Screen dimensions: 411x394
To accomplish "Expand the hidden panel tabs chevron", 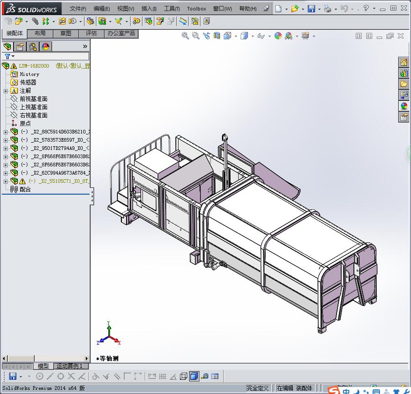I will [x=85, y=47].
